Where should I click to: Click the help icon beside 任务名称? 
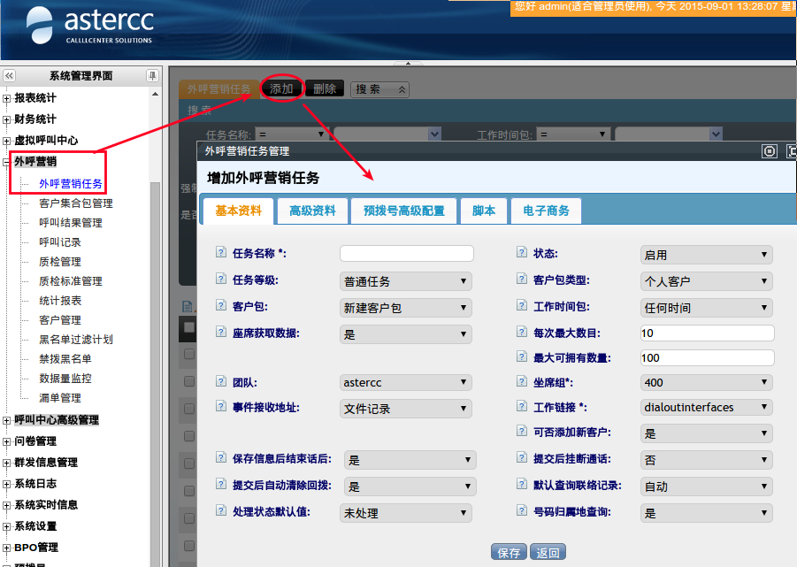pyautogui.click(x=221, y=253)
